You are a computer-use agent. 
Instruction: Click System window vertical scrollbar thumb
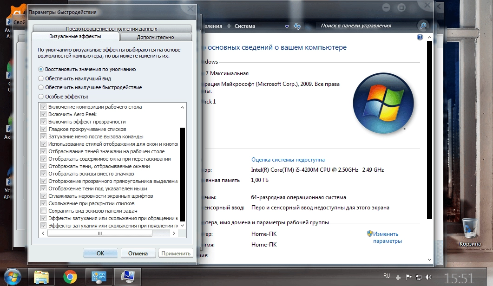click(x=429, y=130)
